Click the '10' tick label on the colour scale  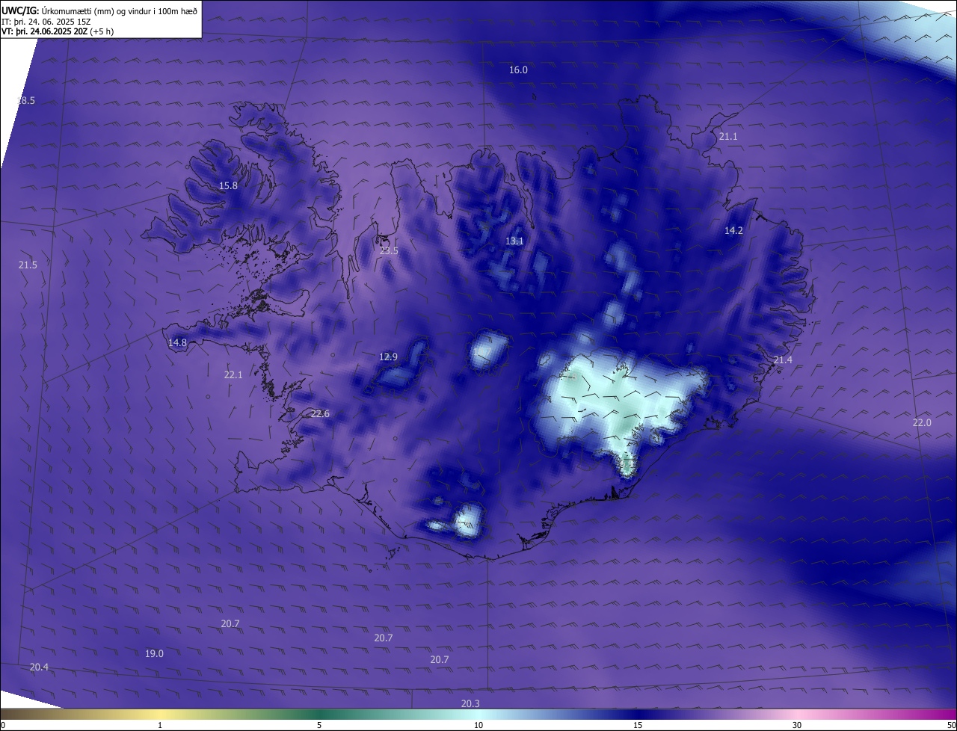click(x=478, y=725)
